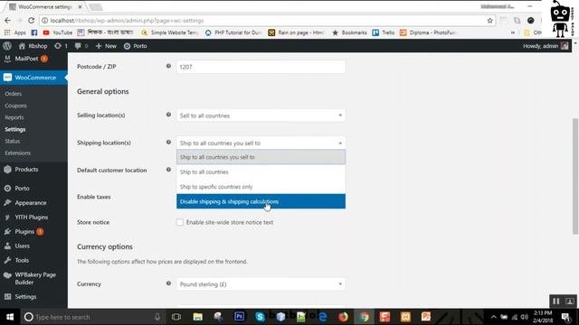Open Porto in the admin bar
Image resolution: width=579 pixels, height=325 pixels.
click(x=136, y=46)
